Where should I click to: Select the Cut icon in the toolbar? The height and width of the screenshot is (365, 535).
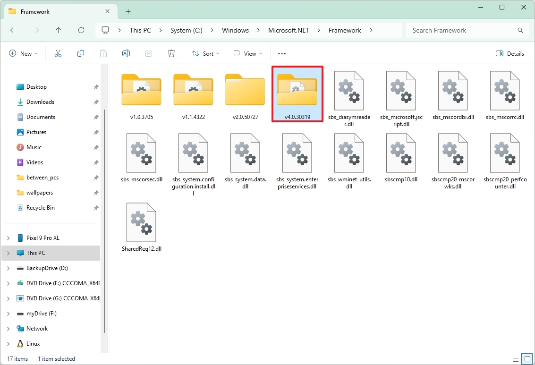coord(58,53)
